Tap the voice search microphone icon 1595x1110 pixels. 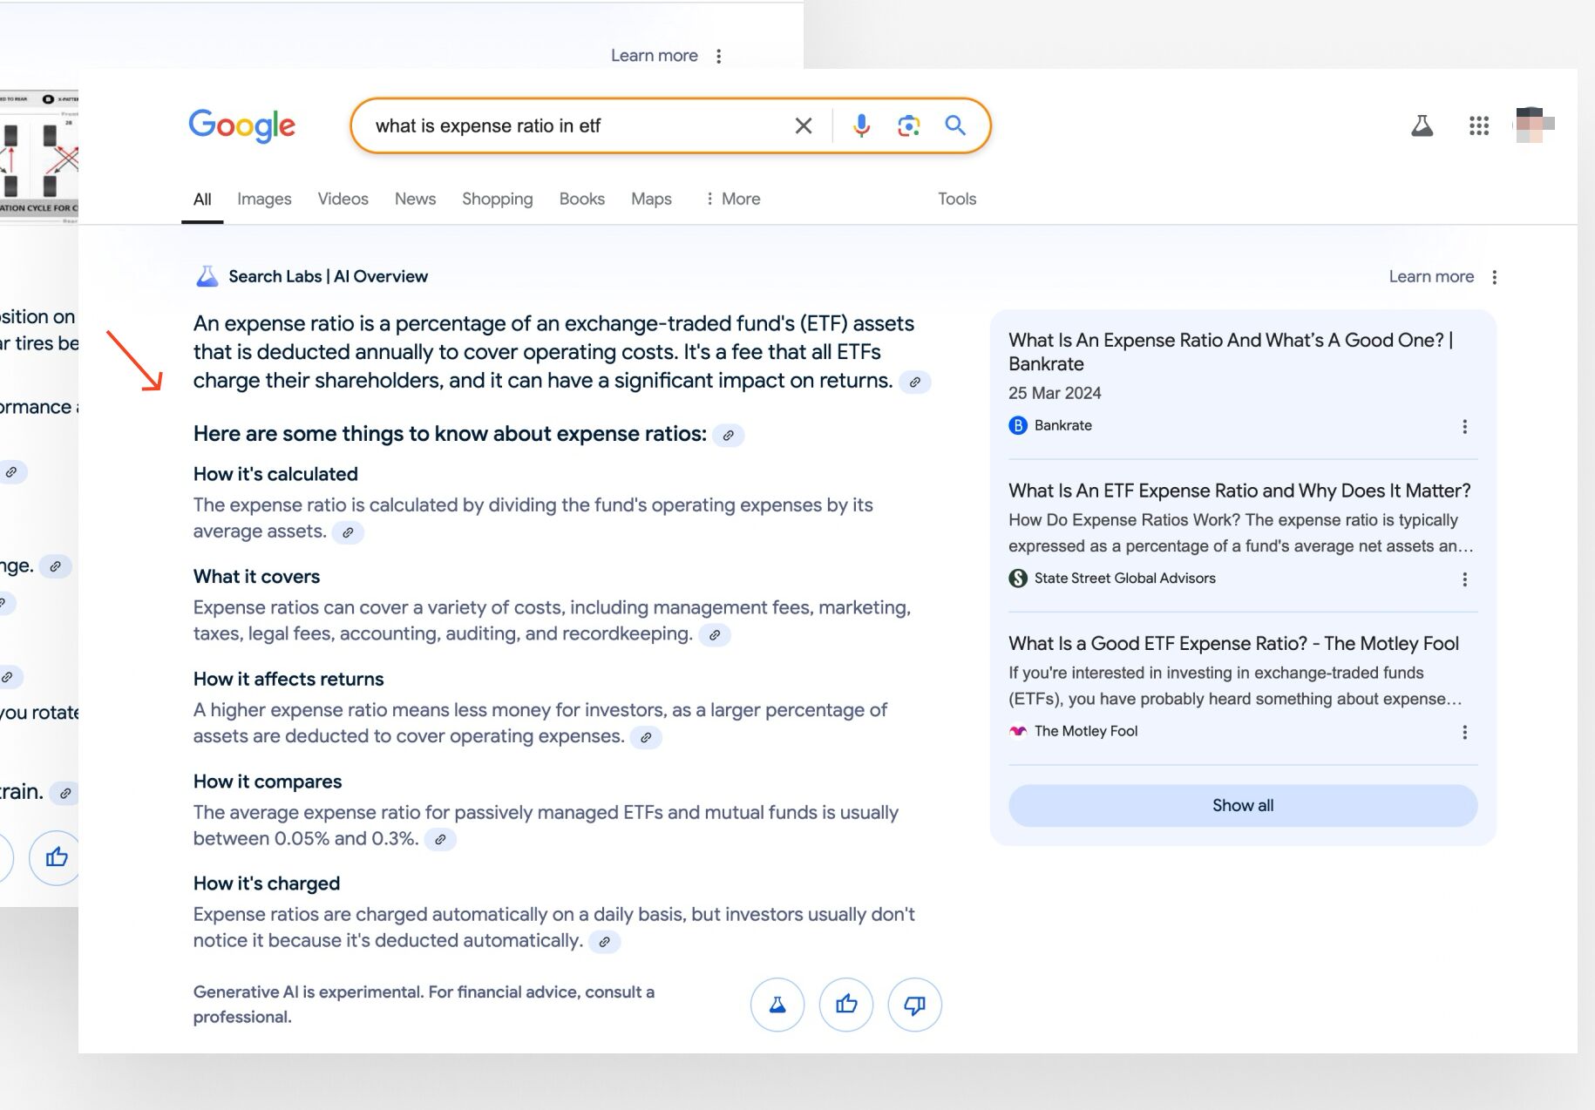click(x=860, y=125)
